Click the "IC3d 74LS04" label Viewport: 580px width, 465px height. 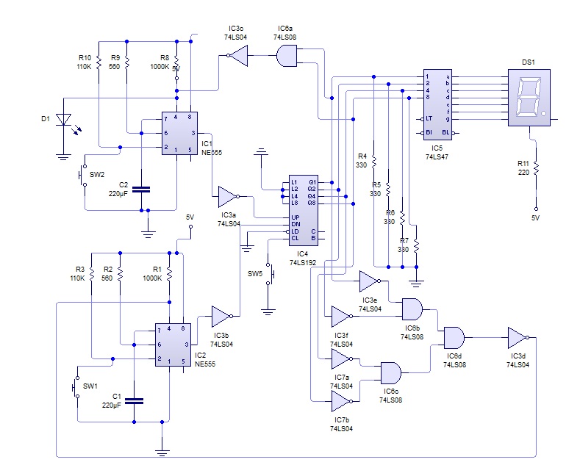tap(518, 361)
